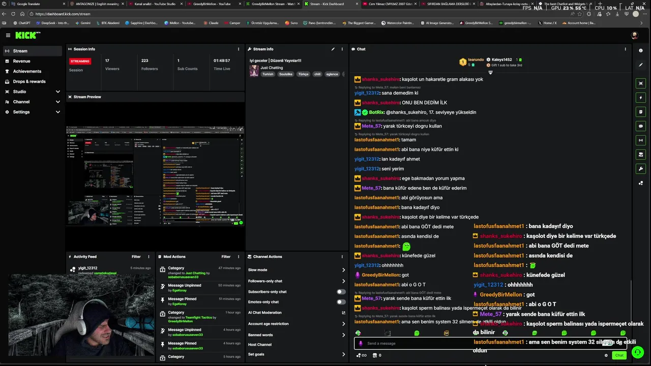Open Stream info panel three-dot options

[x=342, y=49]
